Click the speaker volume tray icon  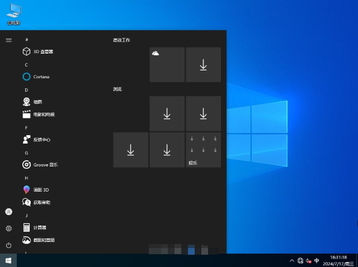click(x=309, y=261)
